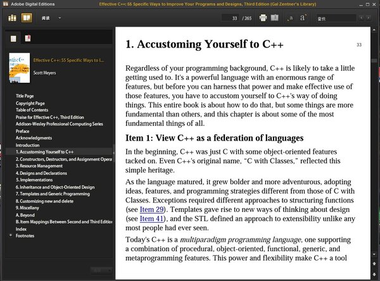Jump to the Introduction entry
Screen dimensions: 380x281
point(27,145)
